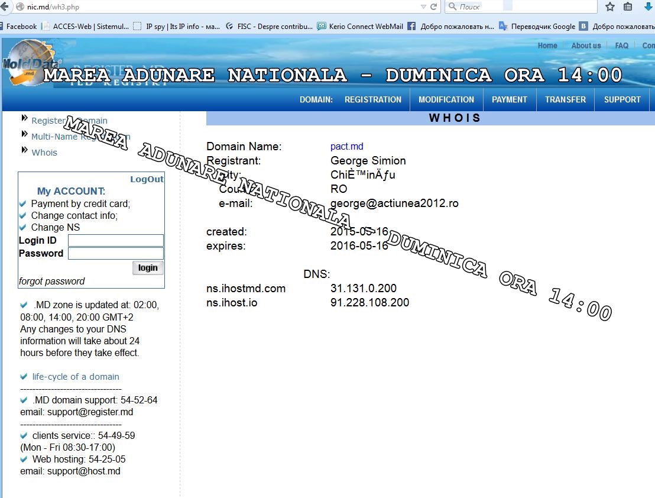Viewport: 655px width, 498px height.
Task: Click Payment by credit card option
Action: coord(80,204)
